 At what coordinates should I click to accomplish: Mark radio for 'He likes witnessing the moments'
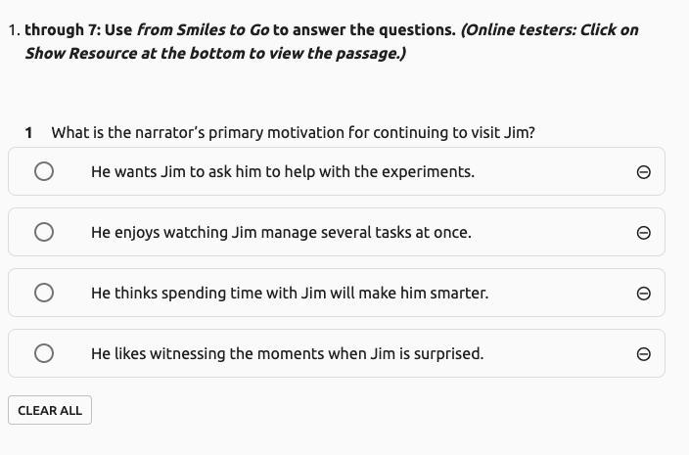(44, 353)
